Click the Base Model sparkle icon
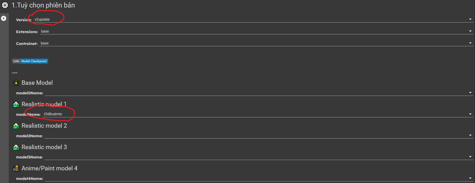This screenshot has height=183, width=475. tap(16, 83)
